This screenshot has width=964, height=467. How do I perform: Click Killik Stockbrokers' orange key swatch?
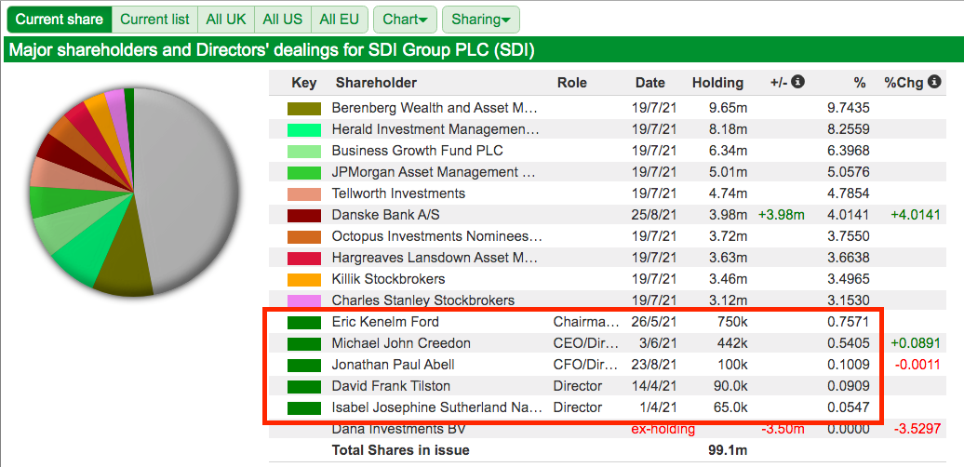click(303, 280)
